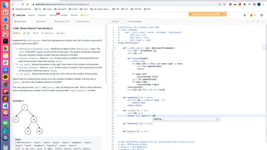
Task: Open the Extensions puzzle piece icon
Action: pyautogui.click(x=244, y=5)
